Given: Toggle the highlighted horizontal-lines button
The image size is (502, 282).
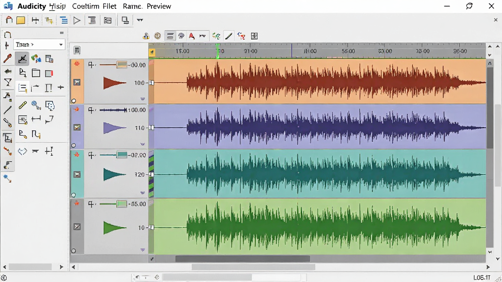Looking at the screenshot, I should click(x=170, y=36).
